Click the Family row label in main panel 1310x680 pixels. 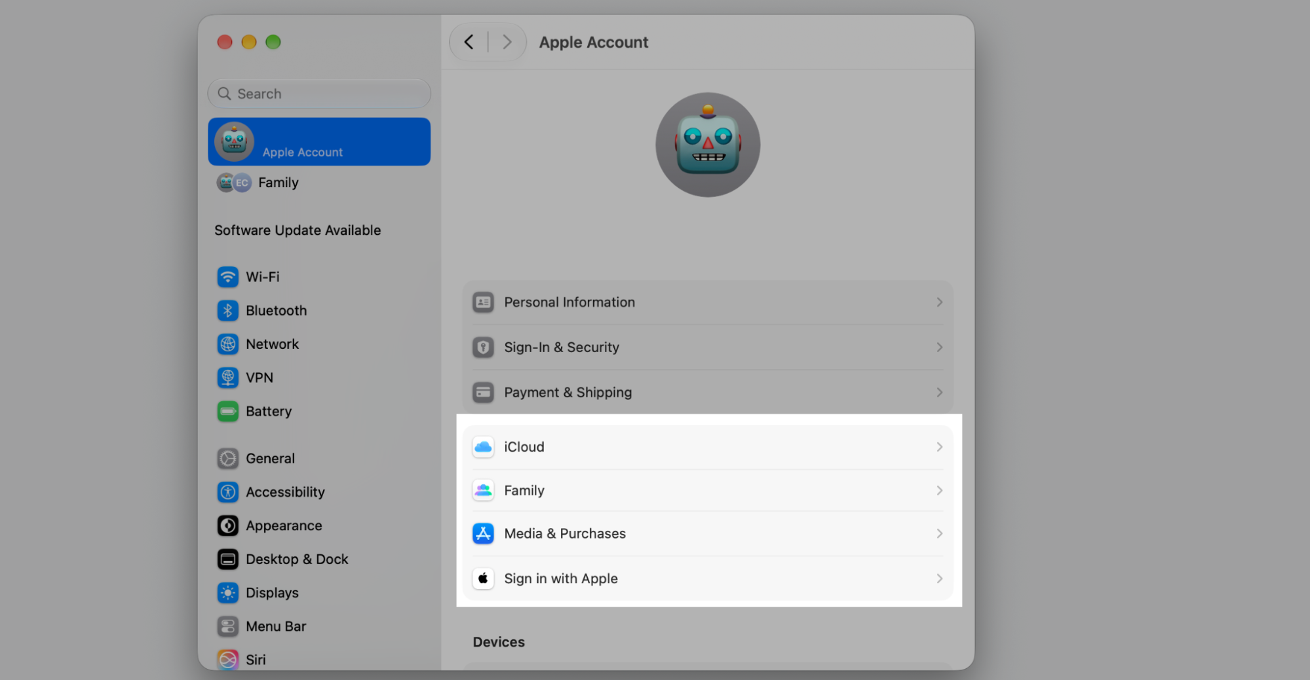pos(524,490)
